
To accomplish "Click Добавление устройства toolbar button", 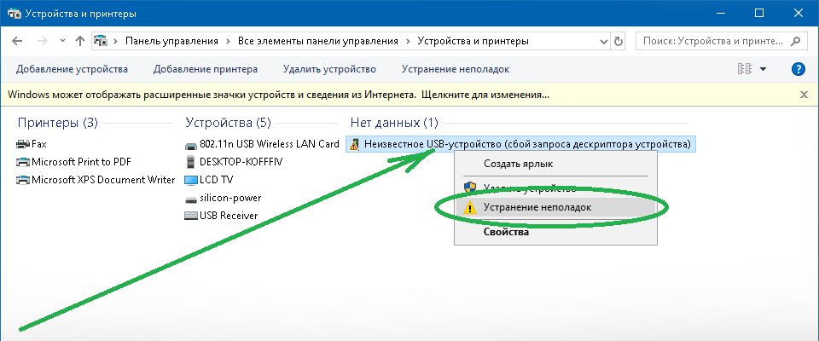I will tap(72, 69).
